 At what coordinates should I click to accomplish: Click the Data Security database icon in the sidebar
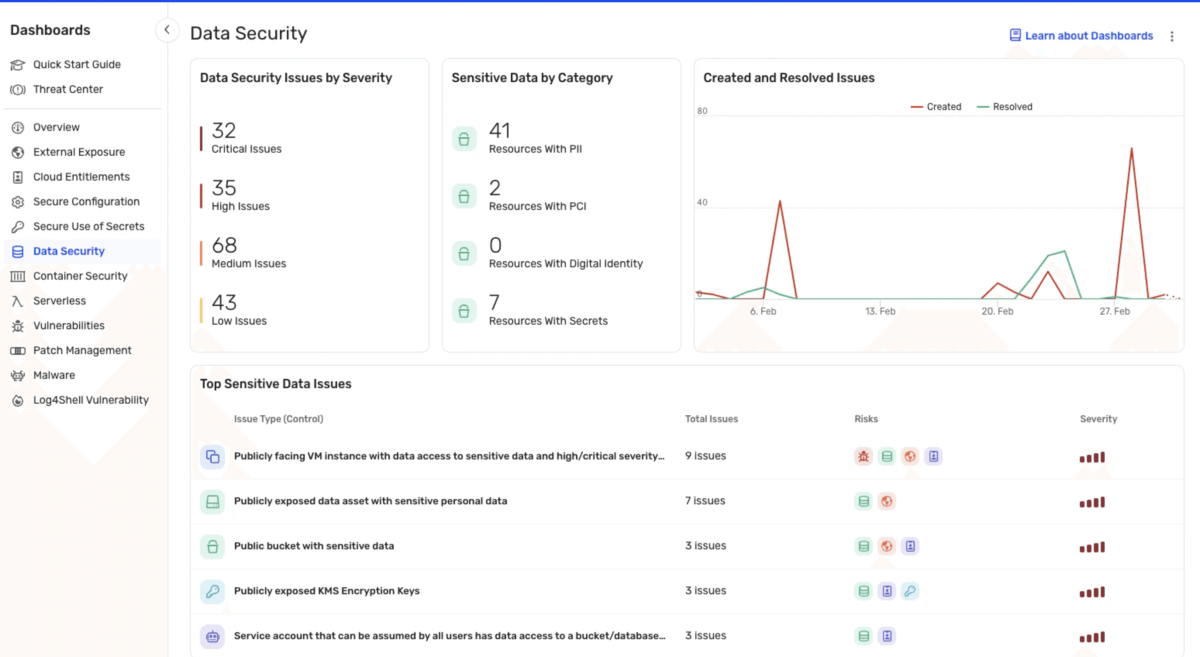(x=18, y=251)
